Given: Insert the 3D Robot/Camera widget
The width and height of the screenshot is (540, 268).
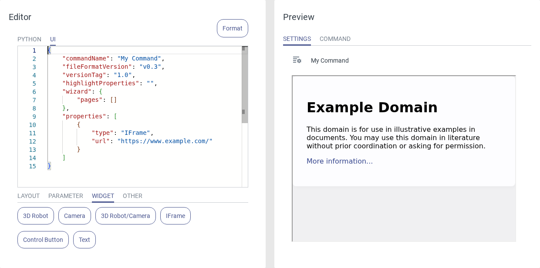Looking at the screenshot, I should point(125,216).
